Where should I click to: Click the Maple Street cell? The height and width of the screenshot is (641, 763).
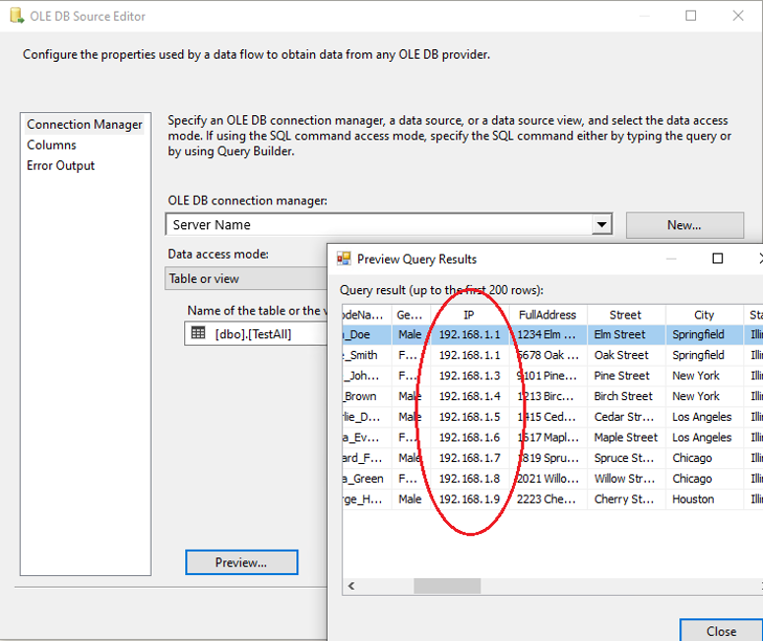coord(626,437)
